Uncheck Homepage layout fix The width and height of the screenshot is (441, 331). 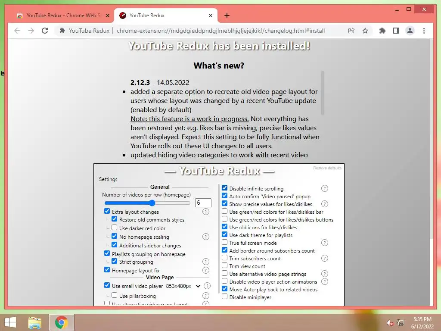(107, 270)
